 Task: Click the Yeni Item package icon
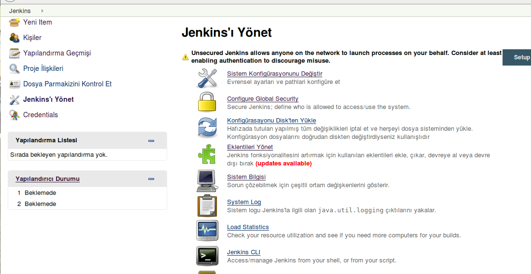click(x=14, y=22)
